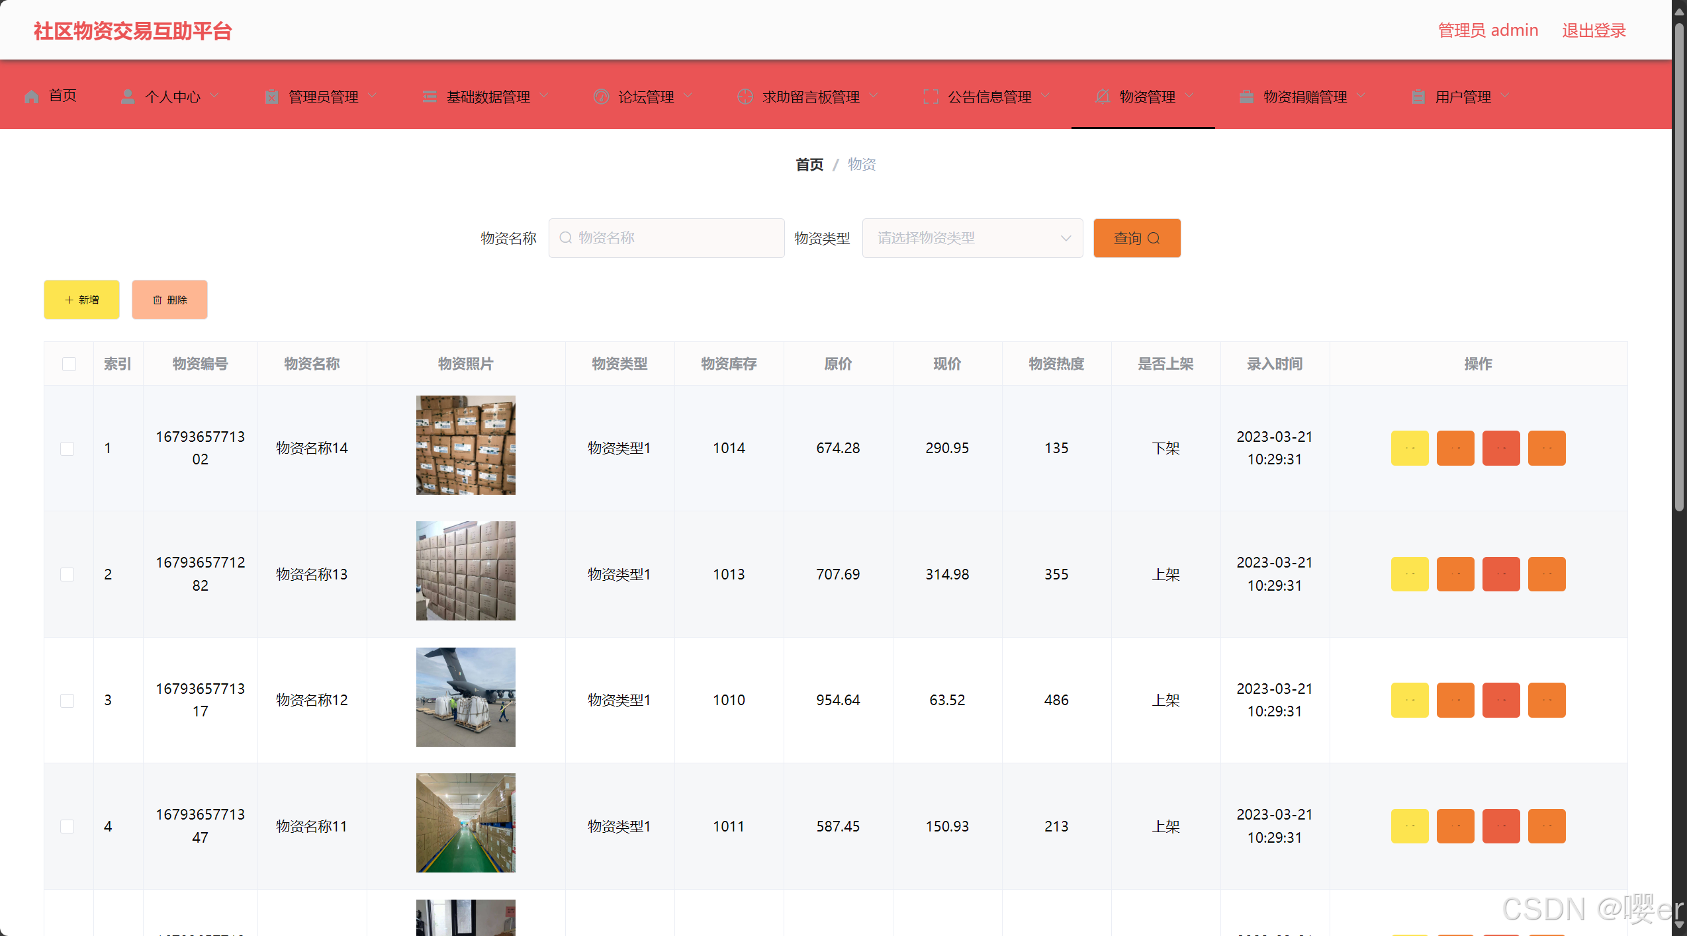Toggle the select-all checkbox in table header
This screenshot has width=1687, height=936.
[x=69, y=364]
